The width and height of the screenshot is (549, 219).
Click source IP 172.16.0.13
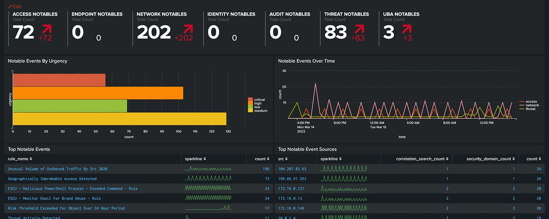[290, 198]
